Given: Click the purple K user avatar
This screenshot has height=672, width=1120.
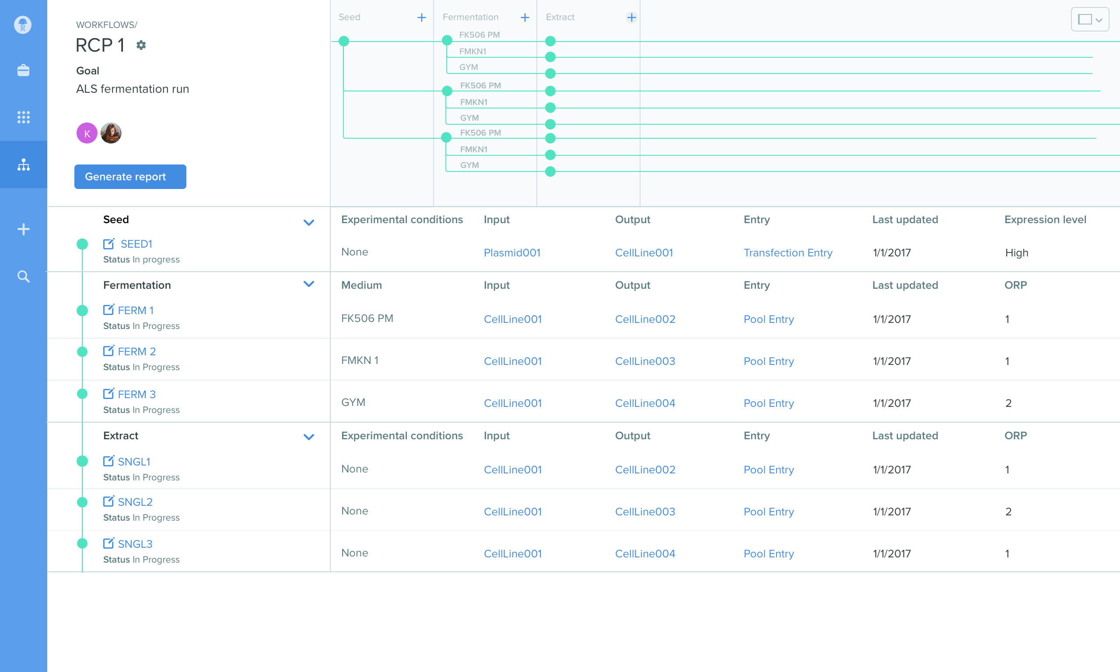Looking at the screenshot, I should click(87, 133).
